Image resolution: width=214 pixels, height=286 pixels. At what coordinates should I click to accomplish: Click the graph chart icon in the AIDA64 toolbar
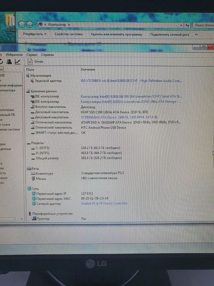[x=18, y=62]
